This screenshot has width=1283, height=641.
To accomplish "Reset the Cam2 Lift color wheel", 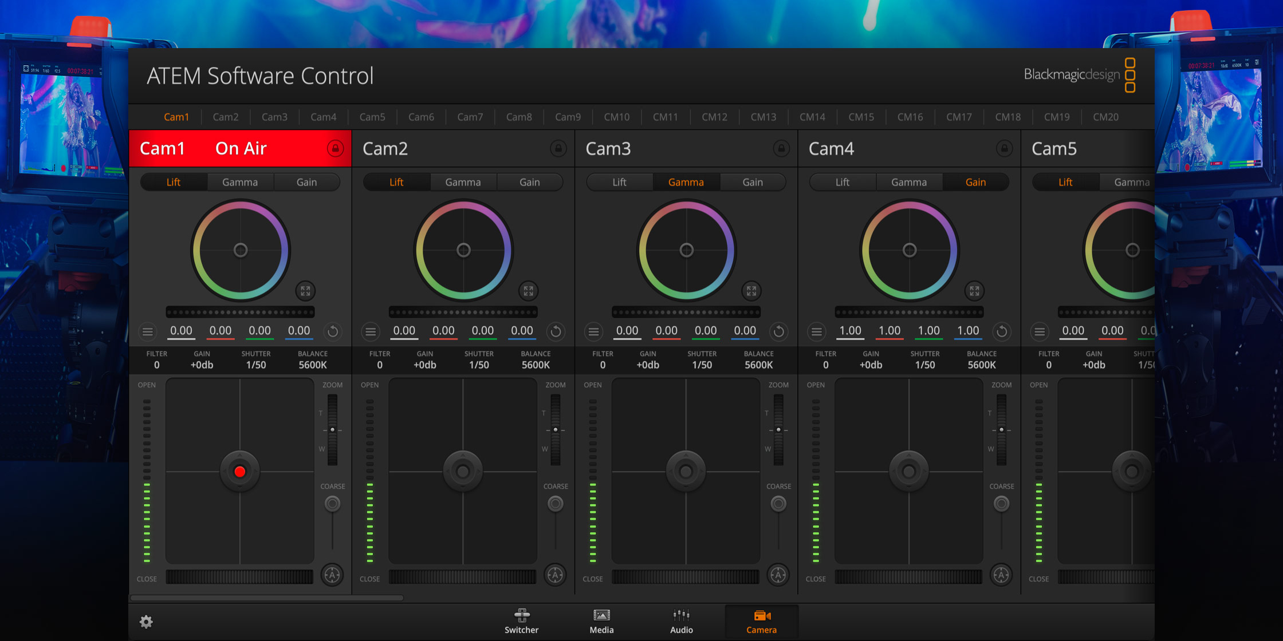I will (x=555, y=331).
